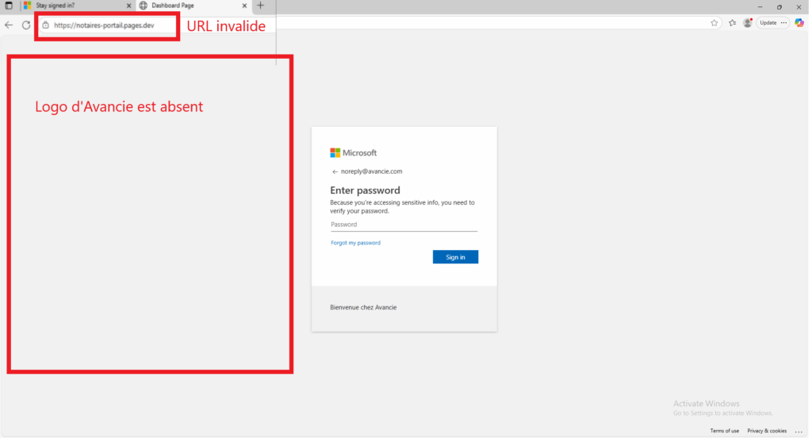The image size is (812, 438).
Task: Launch Copilot from the toolbar icon
Action: point(799,23)
